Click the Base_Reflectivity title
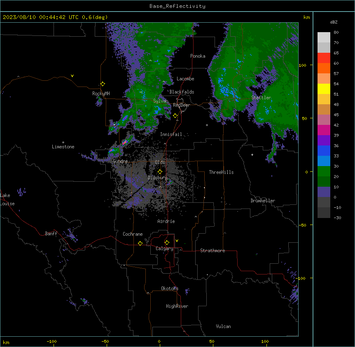355x347 pixels. click(x=177, y=6)
